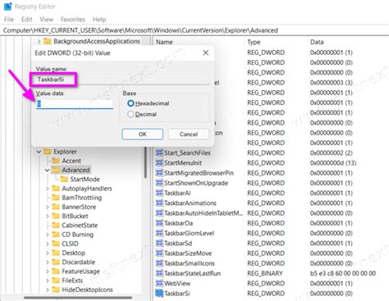389x301 pixels.
Task: Click the WebView value icon
Action: 159,283
